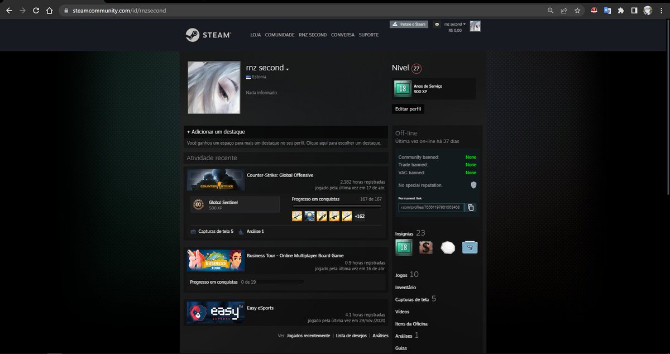Open Lista de desejos link
The width and height of the screenshot is (670, 354).
click(x=352, y=336)
